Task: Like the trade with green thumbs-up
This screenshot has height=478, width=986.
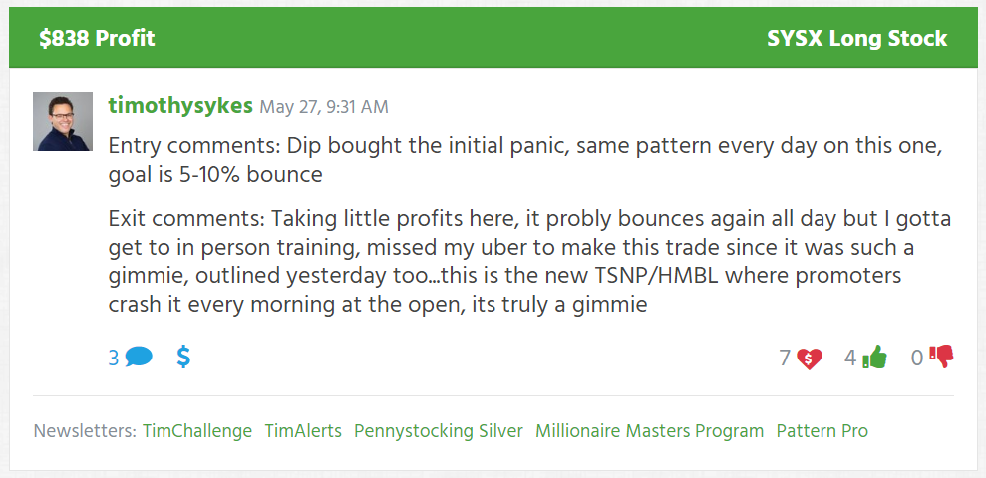Action: coord(874,358)
